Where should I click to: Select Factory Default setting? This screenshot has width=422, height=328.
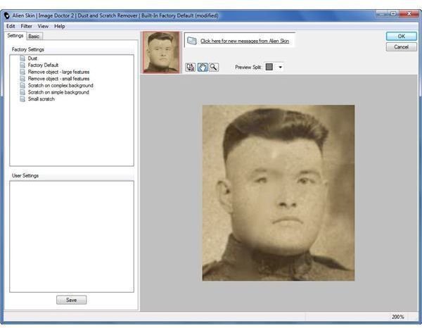point(43,65)
